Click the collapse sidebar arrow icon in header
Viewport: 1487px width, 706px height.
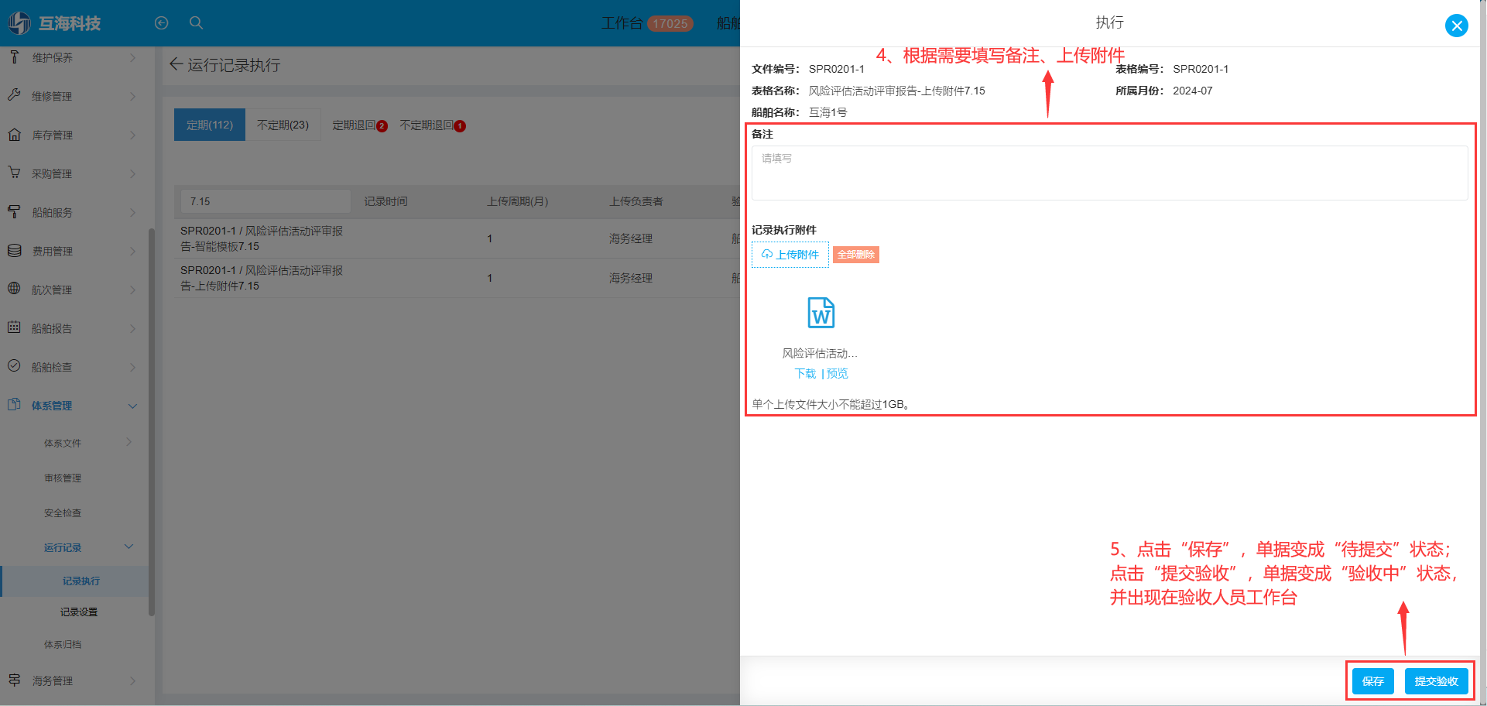pyautogui.click(x=161, y=23)
